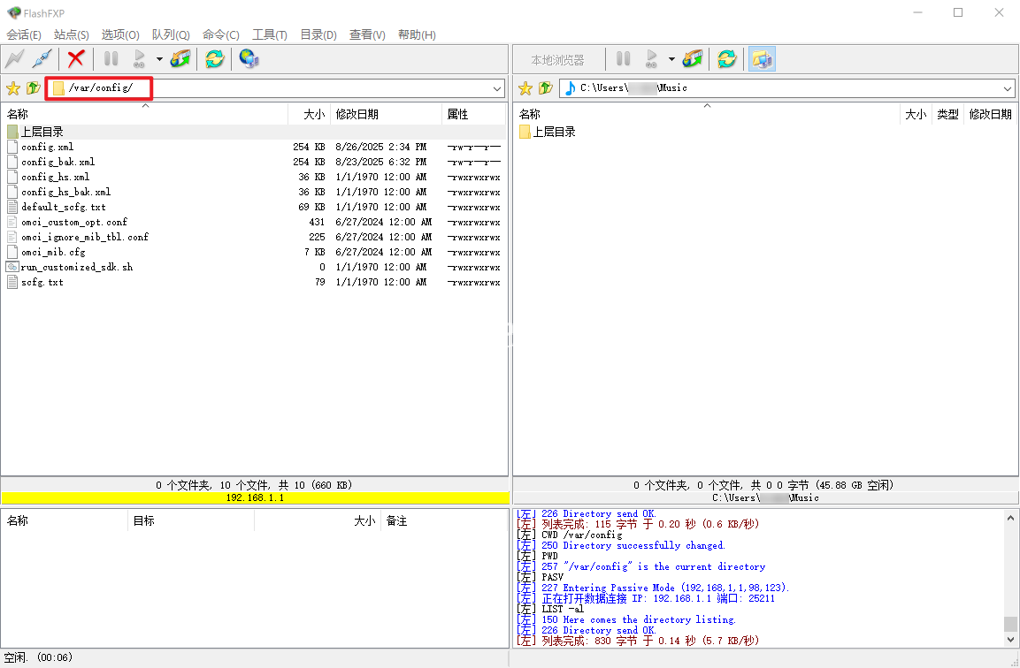Image resolution: width=1020 pixels, height=668 pixels.
Task: Click the quick connect lightning icon
Action: (14, 59)
